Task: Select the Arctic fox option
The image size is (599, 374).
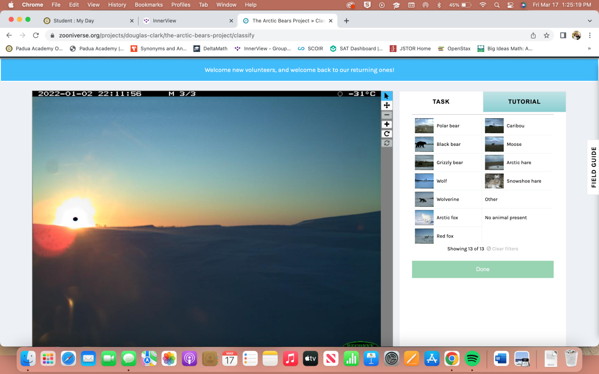Action: [x=447, y=217]
